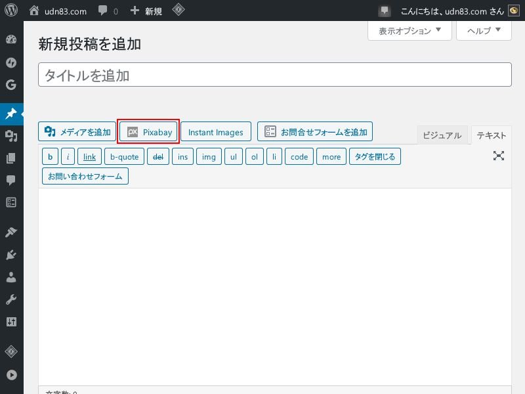Image resolution: width=525 pixels, height=394 pixels.
Task: Open the Pages icon in sidebar
Action: click(x=11, y=158)
